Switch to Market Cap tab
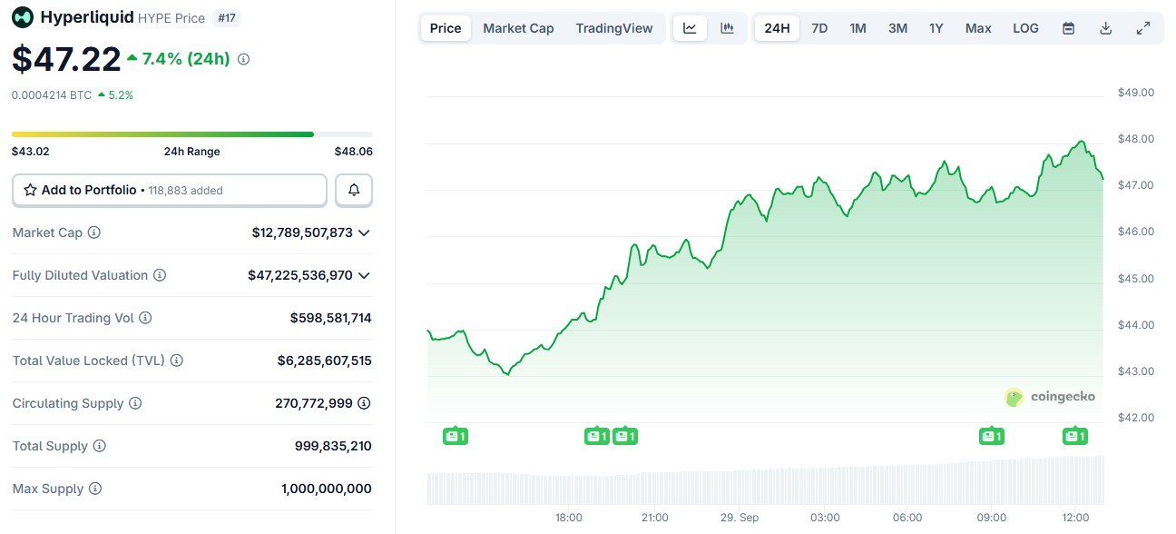This screenshot has width=1176, height=534. coord(518,28)
